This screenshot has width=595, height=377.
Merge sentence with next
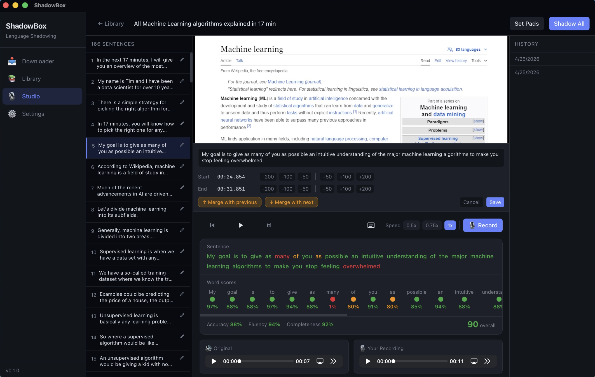click(291, 202)
